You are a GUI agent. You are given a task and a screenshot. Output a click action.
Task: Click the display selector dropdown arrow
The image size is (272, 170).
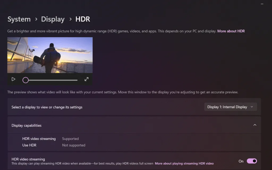click(x=252, y=107)
